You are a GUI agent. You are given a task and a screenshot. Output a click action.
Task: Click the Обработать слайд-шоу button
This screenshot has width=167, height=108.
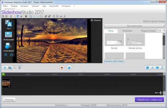point(149,100)
